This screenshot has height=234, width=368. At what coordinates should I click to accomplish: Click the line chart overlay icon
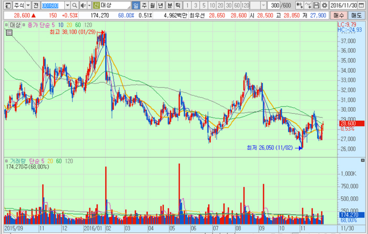(306, 5)
